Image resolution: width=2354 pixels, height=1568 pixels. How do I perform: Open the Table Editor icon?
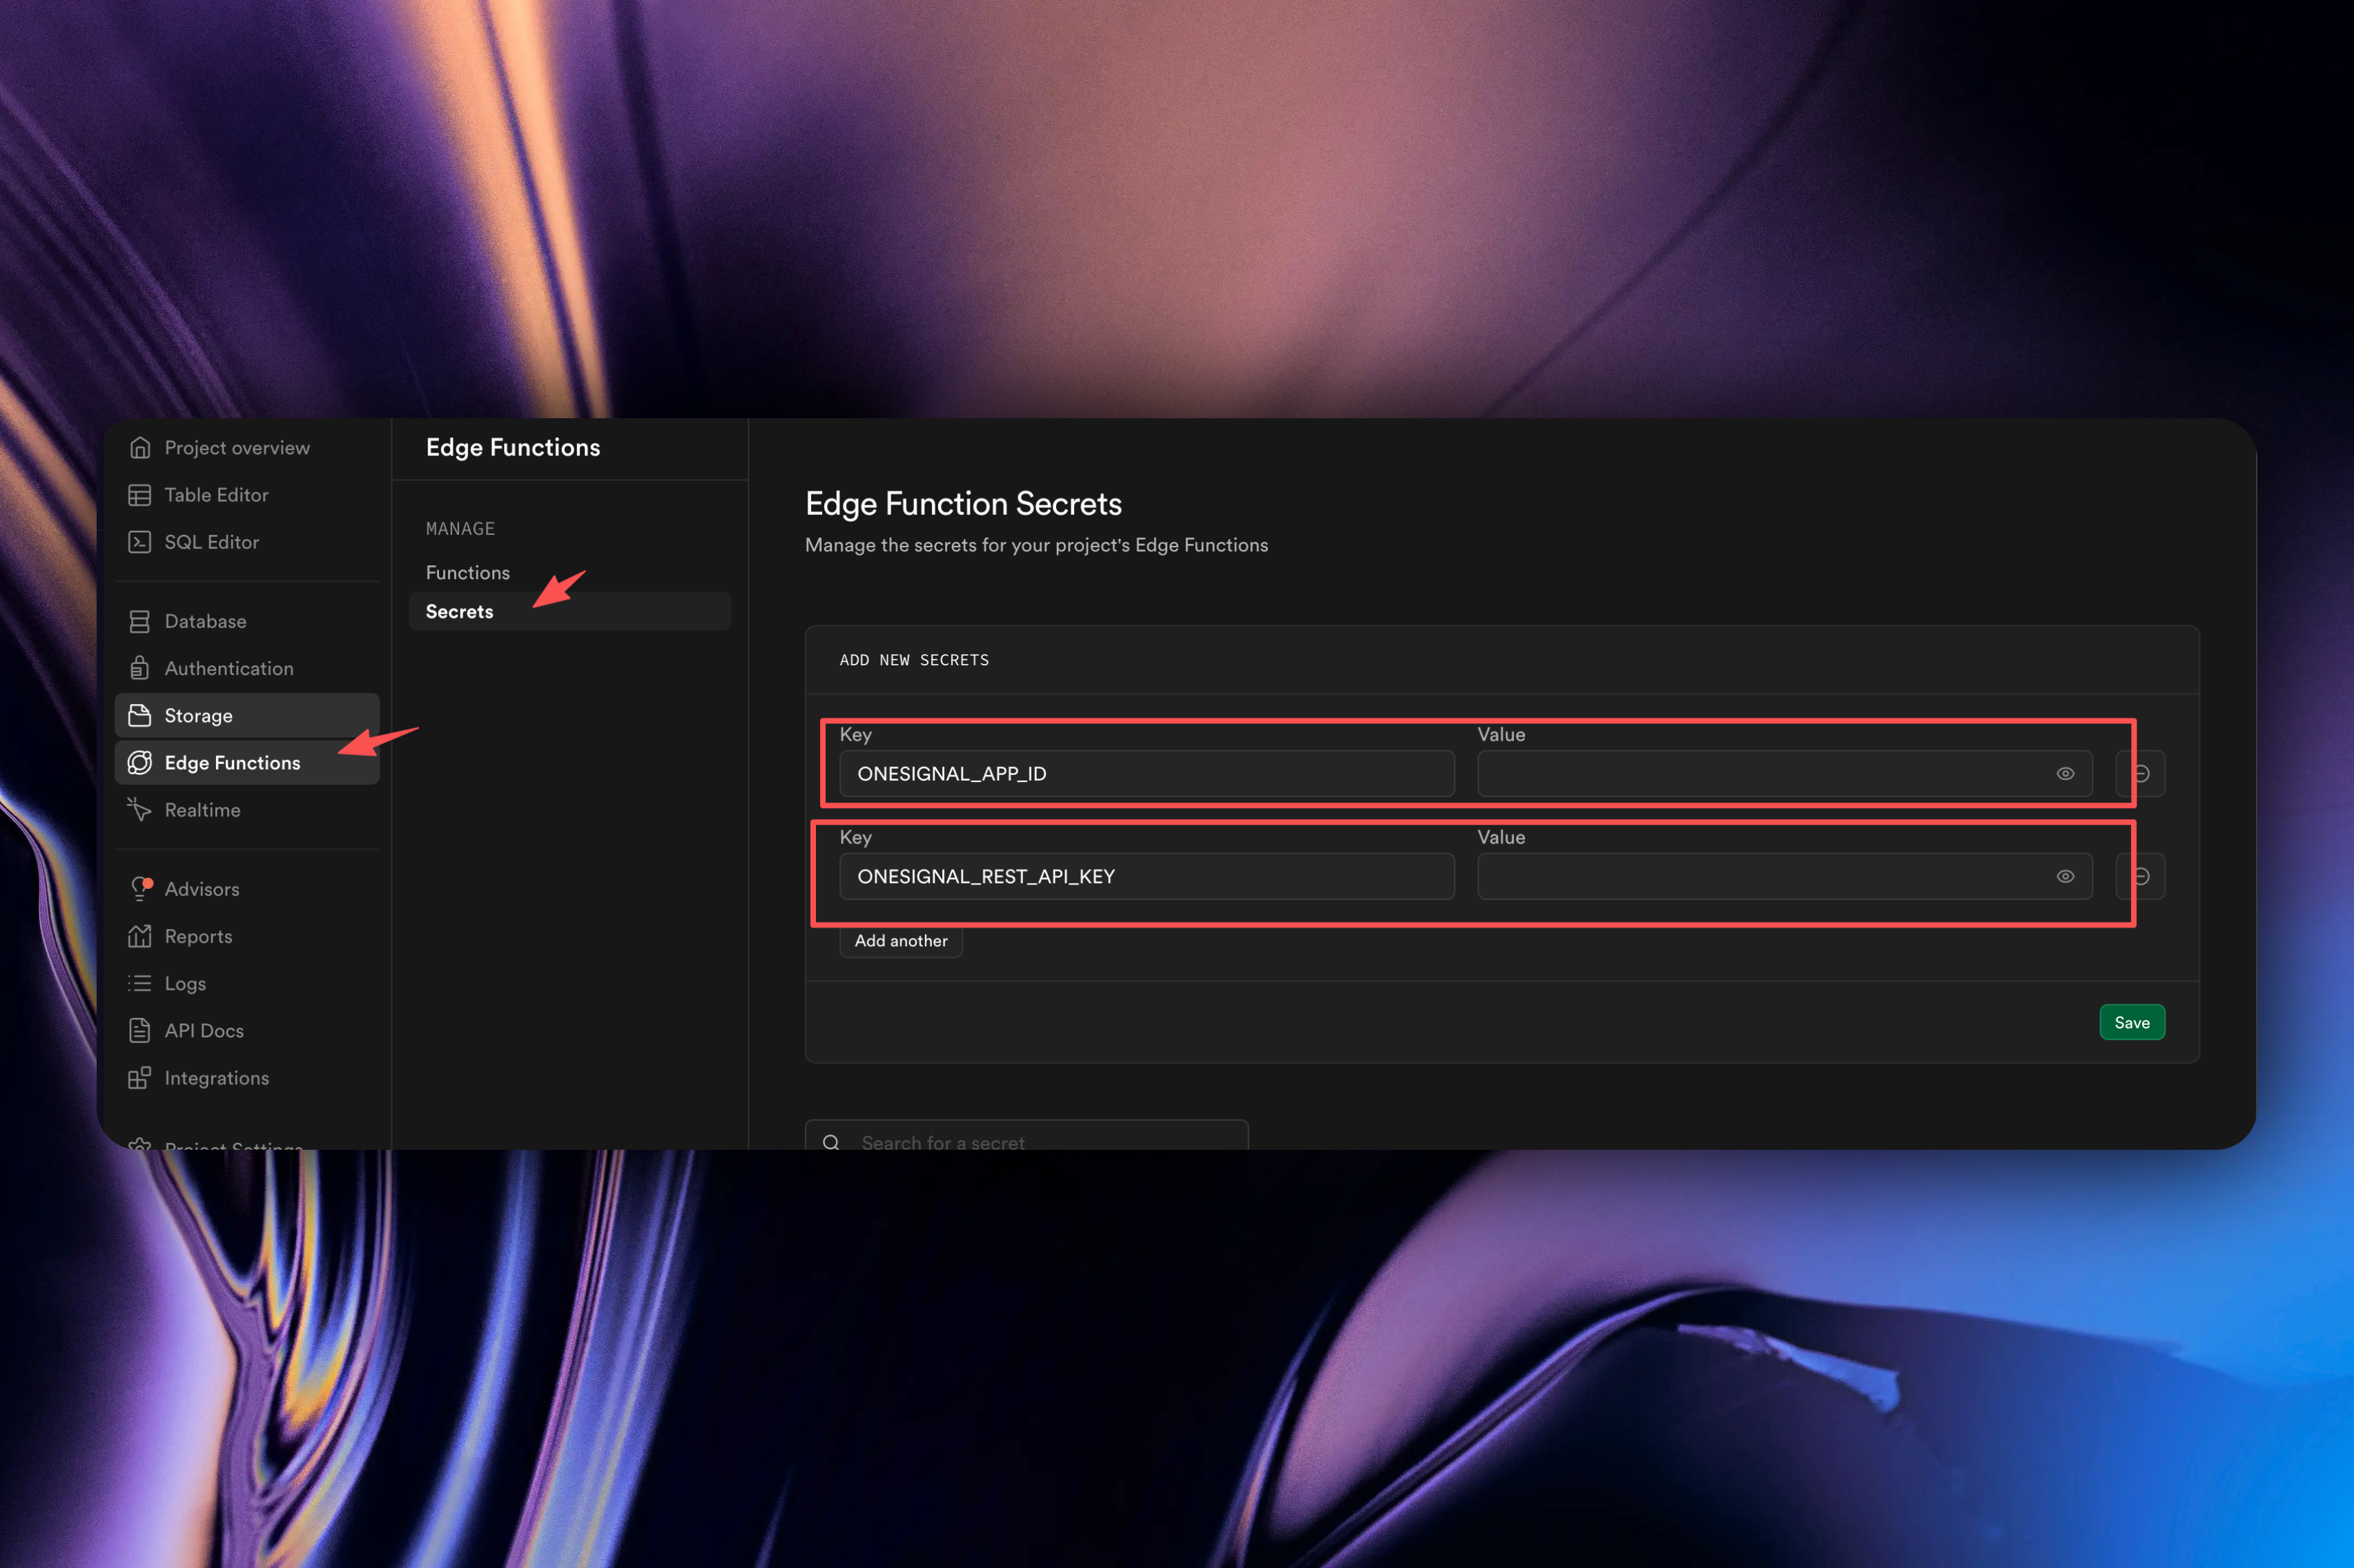click(x=140, y=495)
